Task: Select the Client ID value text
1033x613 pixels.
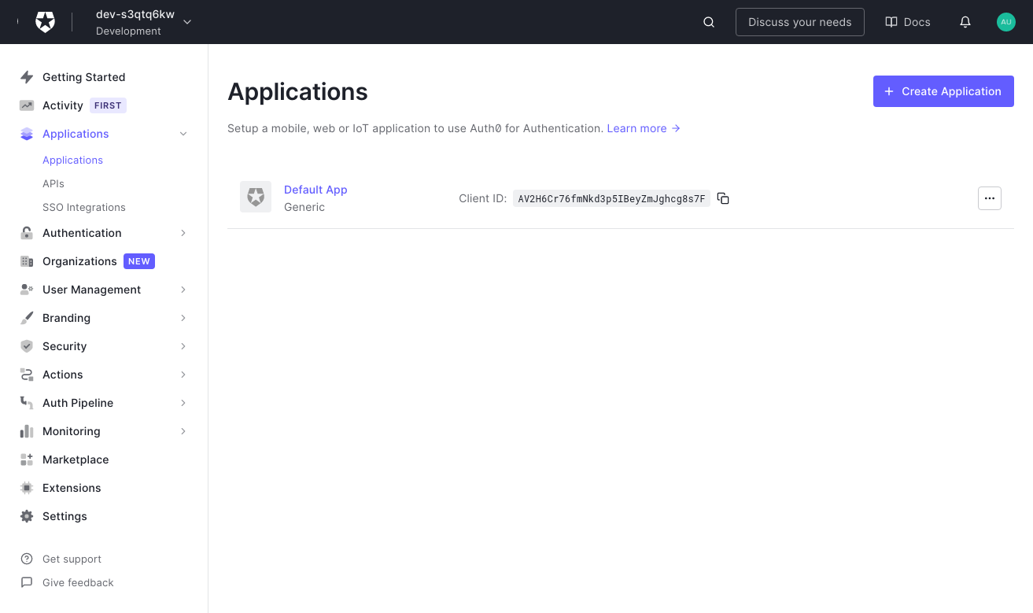Action: coord(611,198)
